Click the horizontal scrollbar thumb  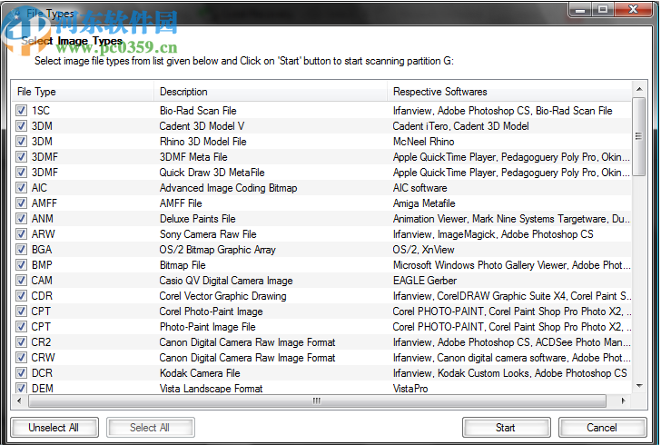[317, 400]
